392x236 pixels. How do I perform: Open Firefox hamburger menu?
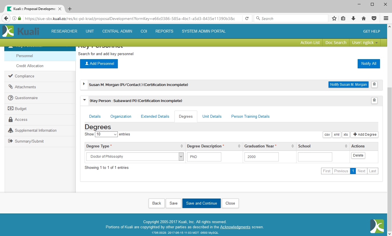386,19
